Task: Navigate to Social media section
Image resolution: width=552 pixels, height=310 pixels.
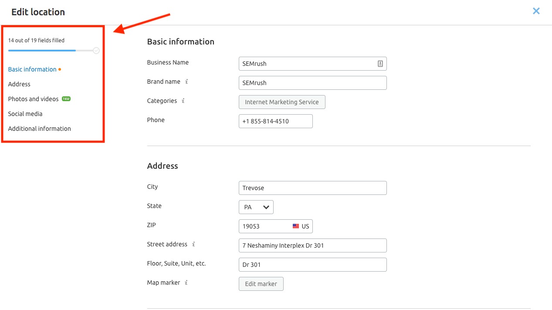Action: coord(25,114)
